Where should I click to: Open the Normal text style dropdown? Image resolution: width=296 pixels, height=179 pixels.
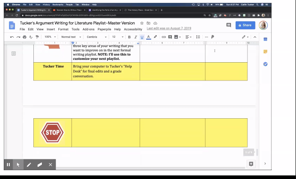[x=71, y=37]
